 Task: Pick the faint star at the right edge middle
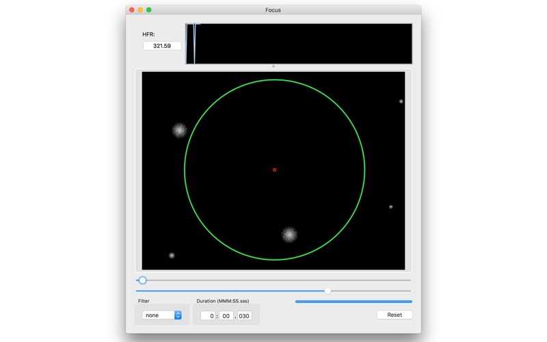(391, 207)
